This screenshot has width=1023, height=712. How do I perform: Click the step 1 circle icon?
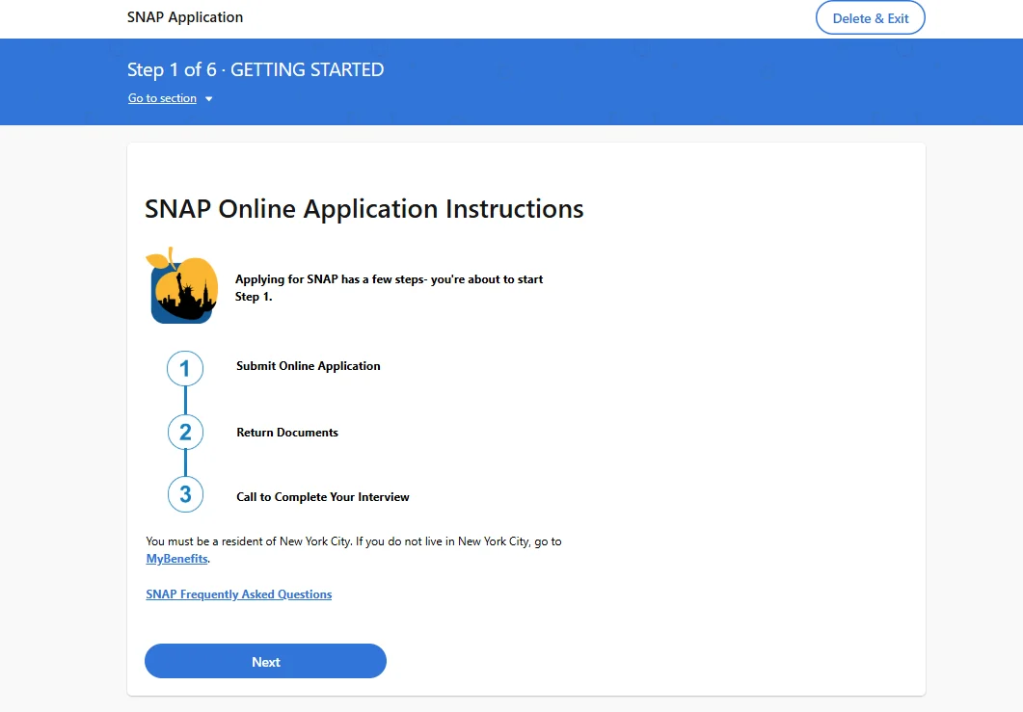185,368
